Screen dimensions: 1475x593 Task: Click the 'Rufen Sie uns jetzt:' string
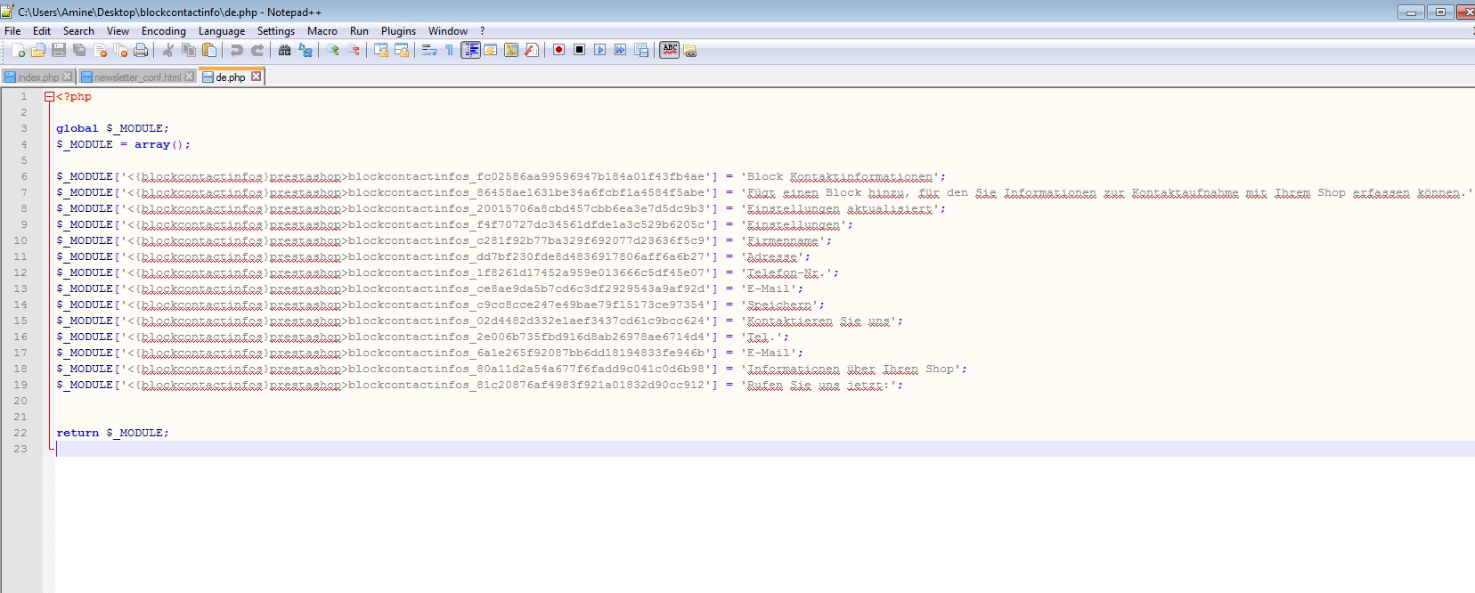819,385
